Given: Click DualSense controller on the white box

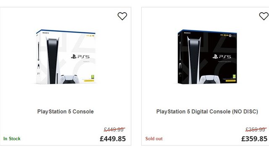Looking at the screenshot, I should click(x=69, y=79).
